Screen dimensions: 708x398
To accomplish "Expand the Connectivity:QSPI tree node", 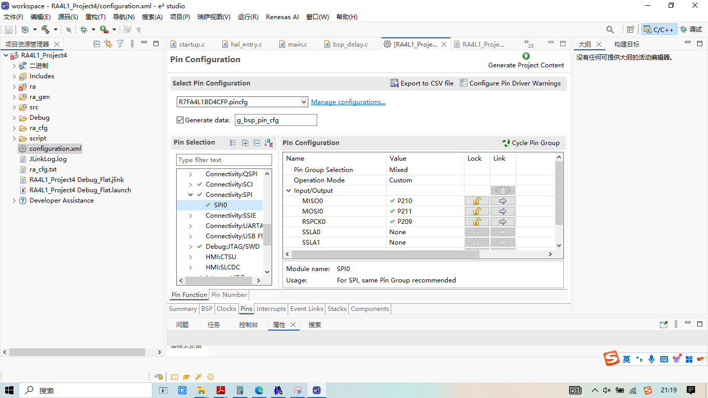I will [190, 174].
